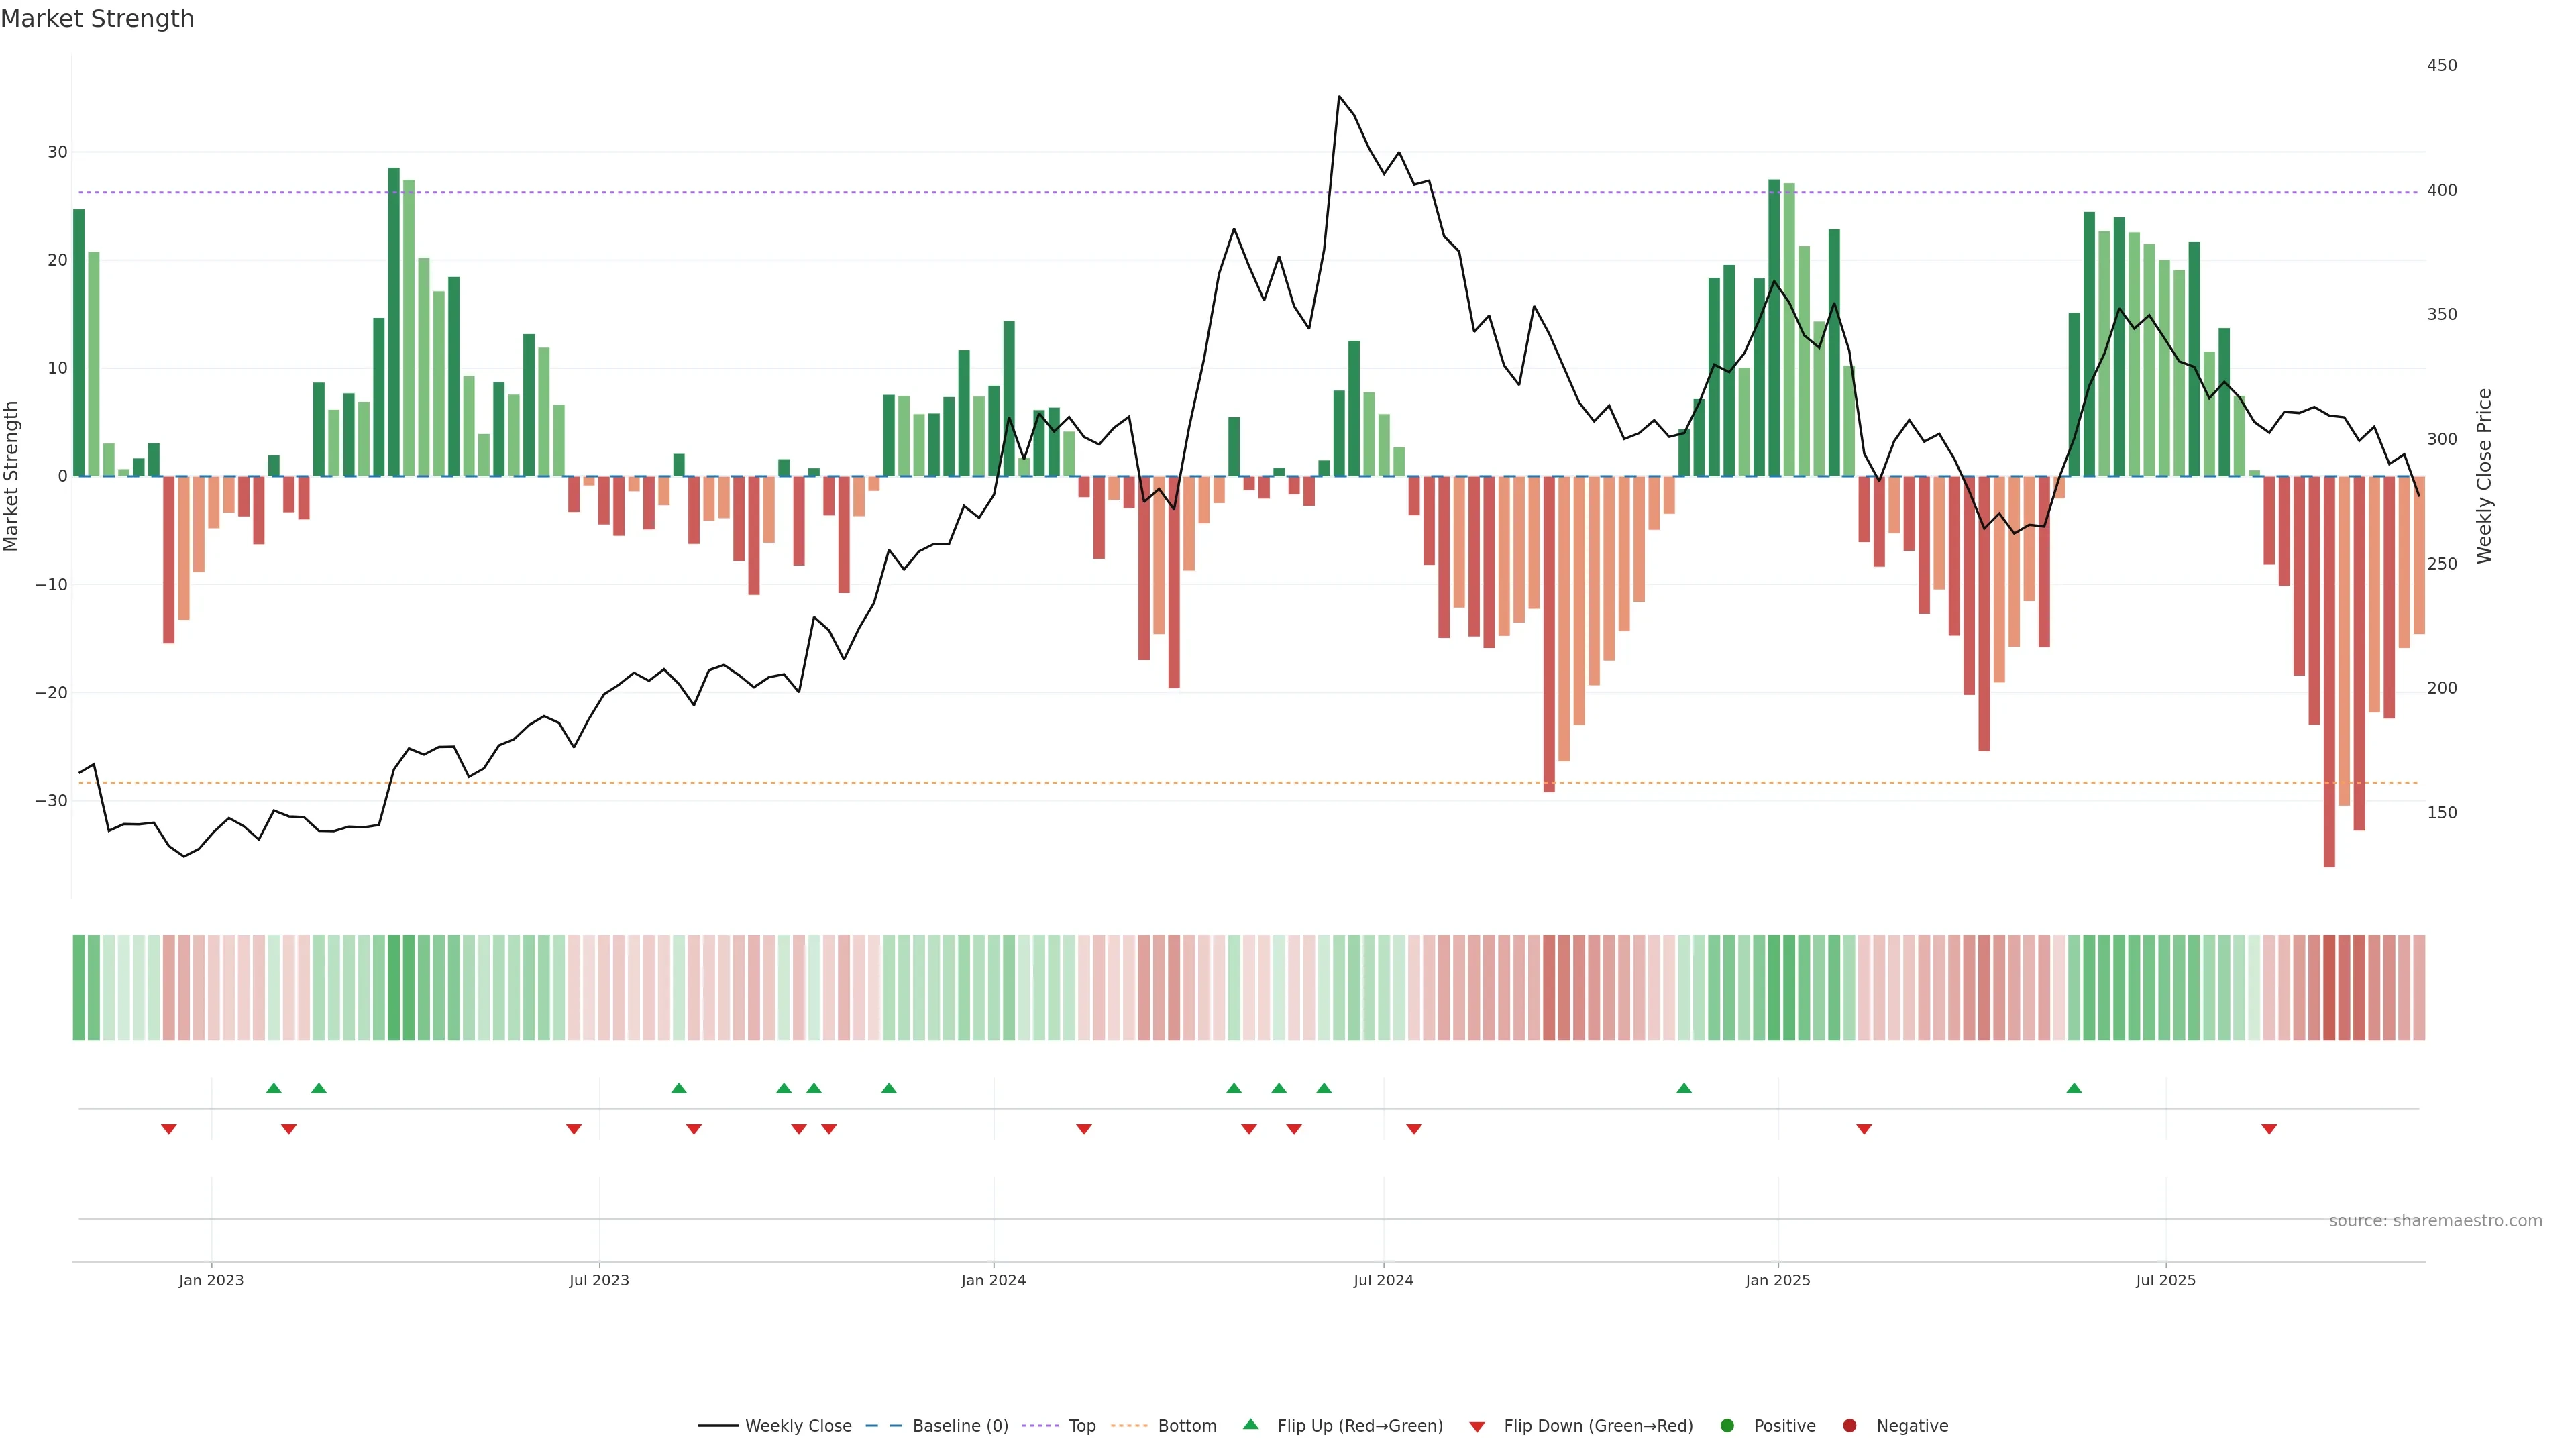
Task: Click Flip Up green triangle legend icon
Action: click(1250, 1425)
